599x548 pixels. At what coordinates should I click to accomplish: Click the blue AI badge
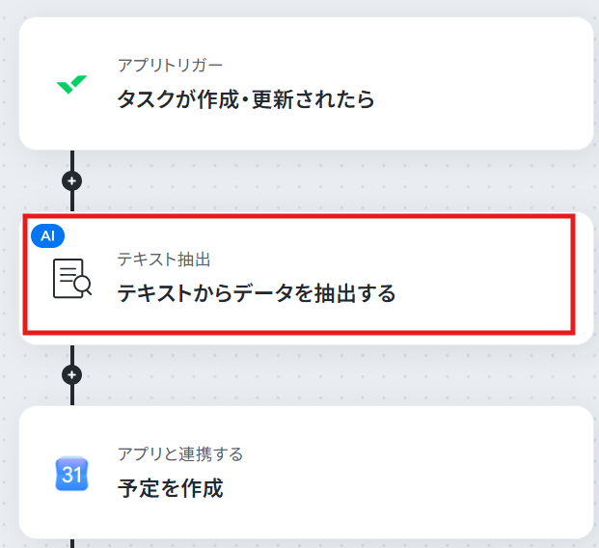tap(48, 235)
